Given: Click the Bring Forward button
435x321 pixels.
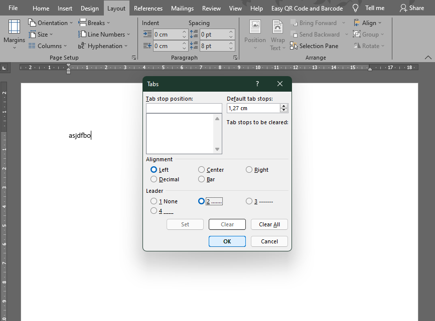Looking at the screenshot, I should (314, 23).
